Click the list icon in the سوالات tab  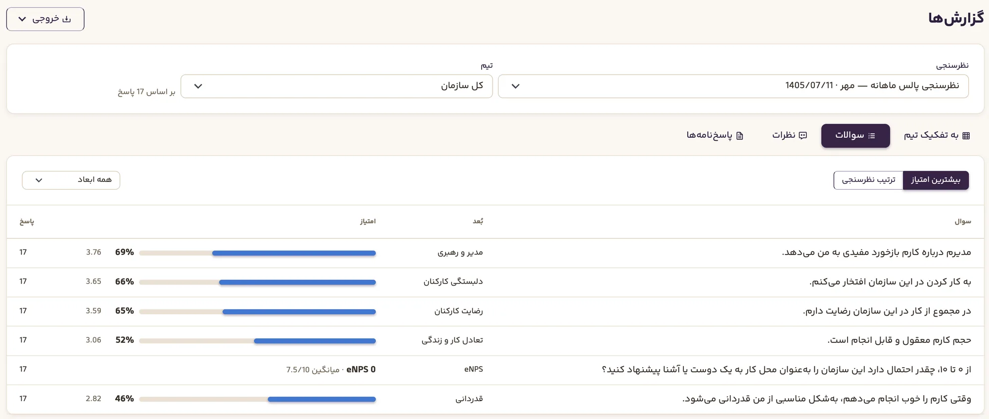872,135
